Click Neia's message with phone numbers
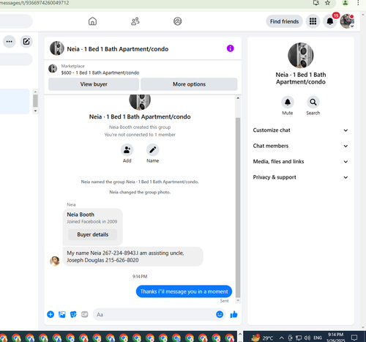The image size is (366, 342). (133, 256)
